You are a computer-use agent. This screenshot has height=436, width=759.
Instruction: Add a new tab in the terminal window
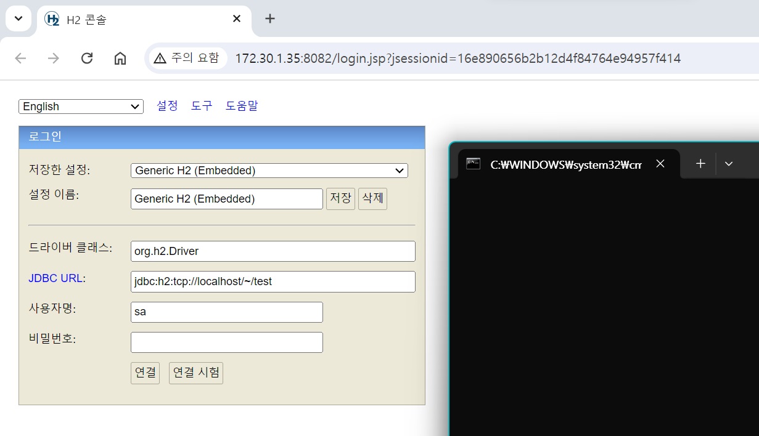coord(700,164)
